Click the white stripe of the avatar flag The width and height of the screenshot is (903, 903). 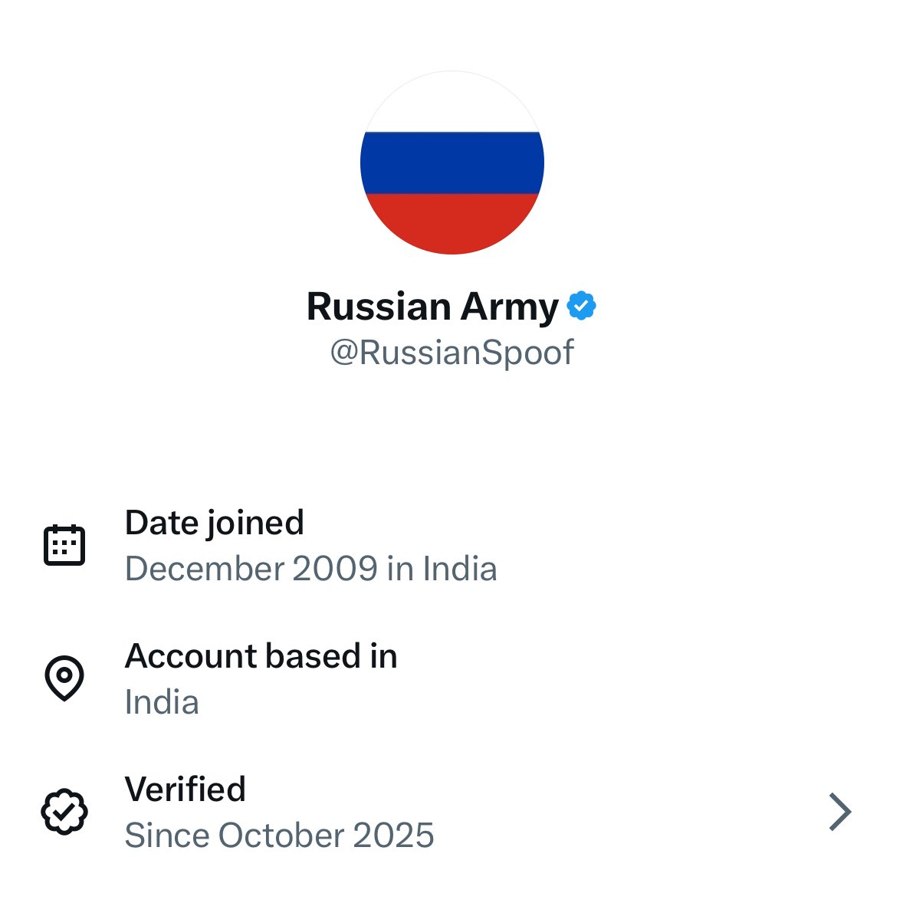point(451,105)
